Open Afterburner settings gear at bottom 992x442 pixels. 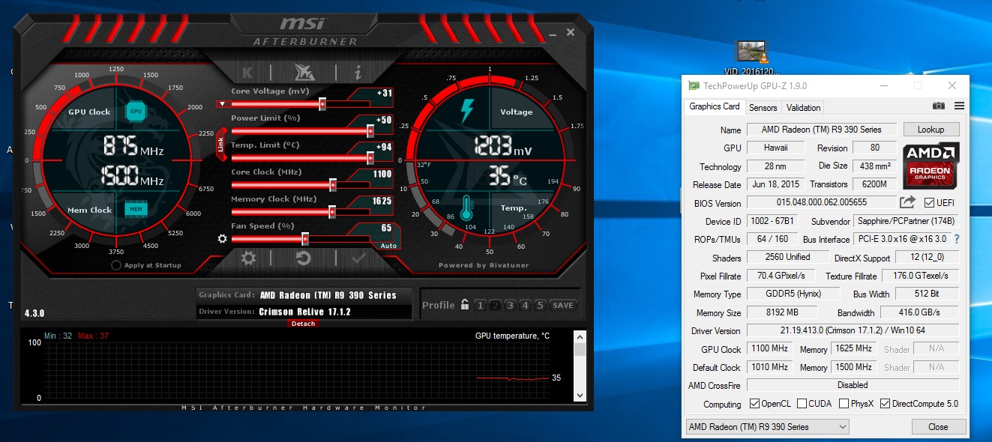pyautogui.click(x=248, y=258)
